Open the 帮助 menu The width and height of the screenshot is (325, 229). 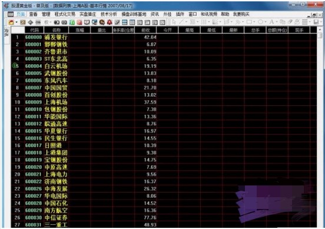225,14
